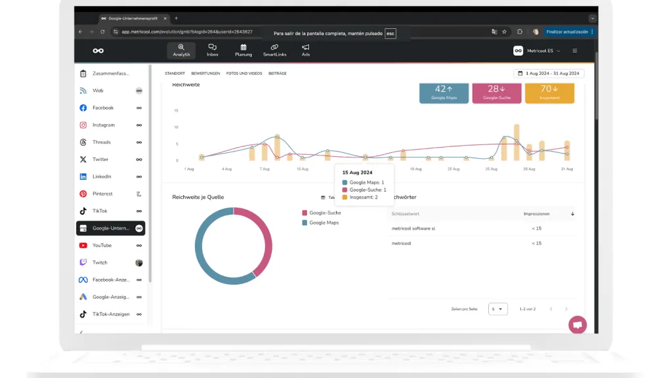Screen dimensions: 672x378
Task: Open the Ads megaphone section
Action: click(305, 51)
